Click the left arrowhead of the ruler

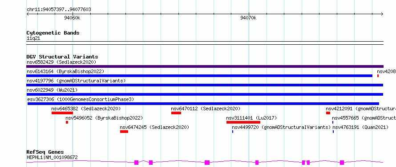(28, 14)
